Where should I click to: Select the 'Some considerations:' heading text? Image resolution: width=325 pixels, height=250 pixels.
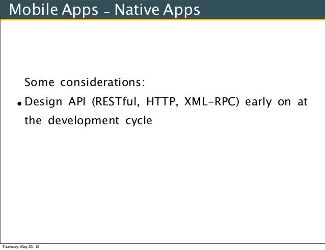pyautogui.click(x=85, y=82)
